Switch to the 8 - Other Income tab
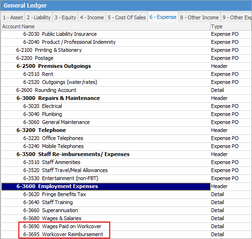The width and height of the screenshot is (252, 239). (199, 17)
